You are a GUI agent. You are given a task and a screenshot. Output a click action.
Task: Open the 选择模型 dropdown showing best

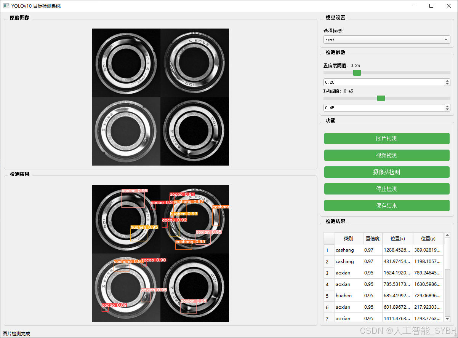pyautogui.click(x=387, y=40)
